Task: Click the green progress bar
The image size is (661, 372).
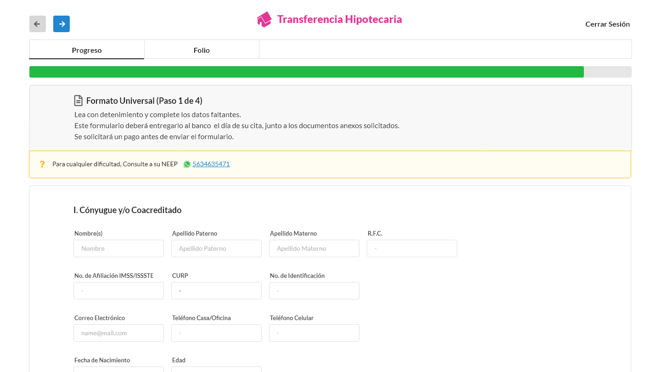Action: pos(307,72)
